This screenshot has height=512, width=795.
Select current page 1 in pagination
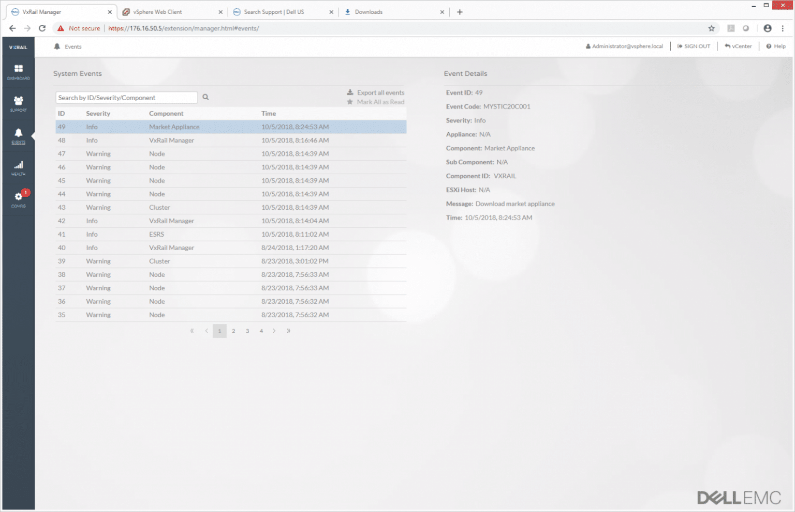pos(219,331)
